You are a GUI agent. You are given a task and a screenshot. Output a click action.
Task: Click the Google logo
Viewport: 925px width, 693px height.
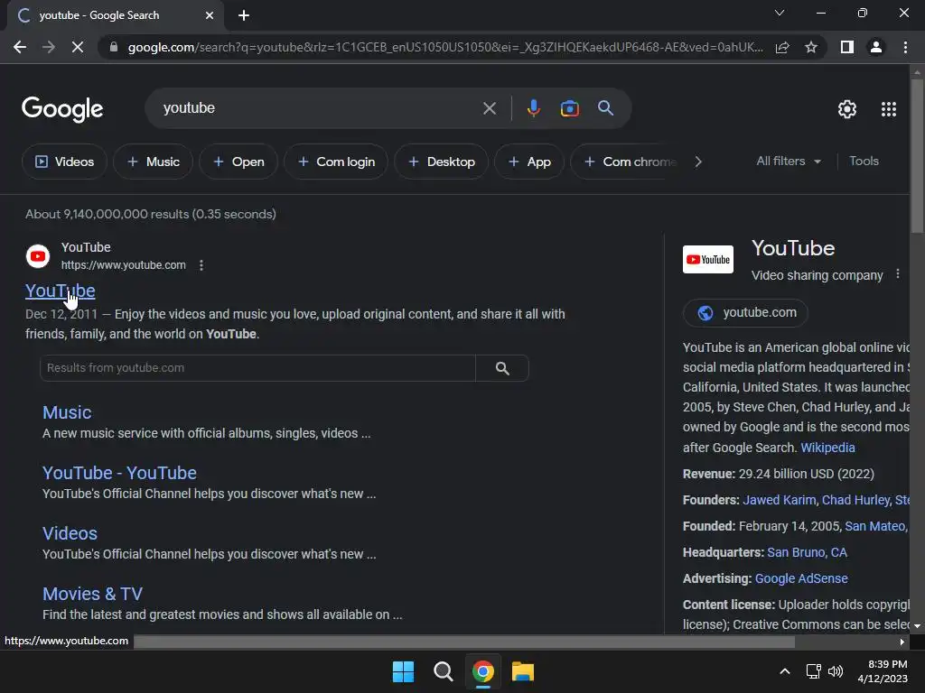pyautogui.click(x=62, y=109)
